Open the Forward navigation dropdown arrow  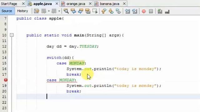click(x=59, y=11)
